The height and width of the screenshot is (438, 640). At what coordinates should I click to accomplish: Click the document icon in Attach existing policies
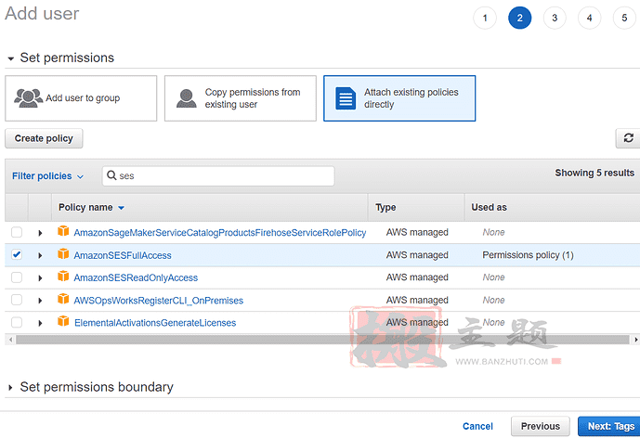point(346,98)
